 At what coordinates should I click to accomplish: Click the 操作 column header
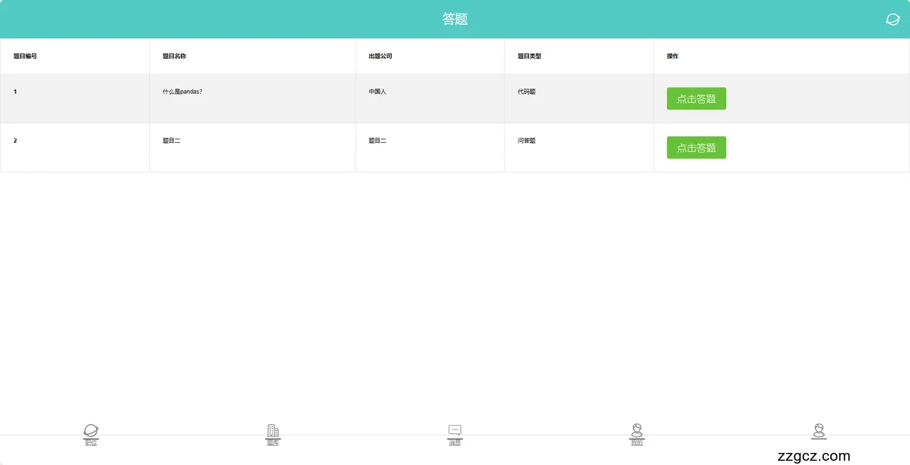point(673,56)
